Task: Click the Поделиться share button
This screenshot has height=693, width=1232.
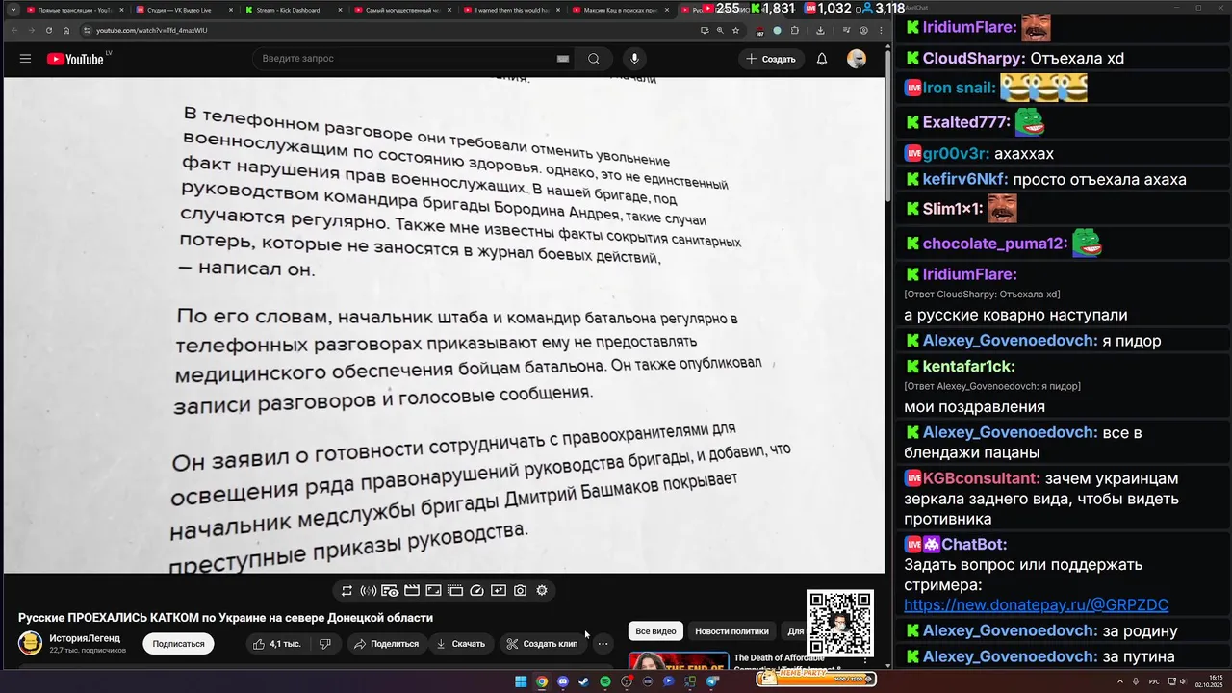Action: (x=385, y=644)
